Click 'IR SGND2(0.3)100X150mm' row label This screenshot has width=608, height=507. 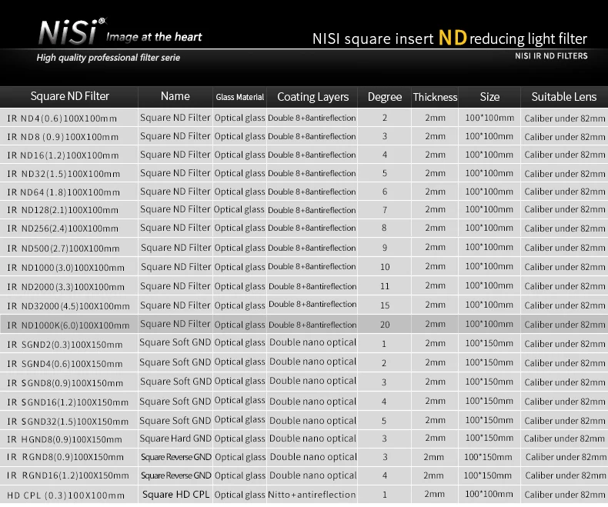pos(65,345)
